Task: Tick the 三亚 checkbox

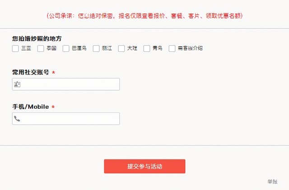Action: [15, 48]
